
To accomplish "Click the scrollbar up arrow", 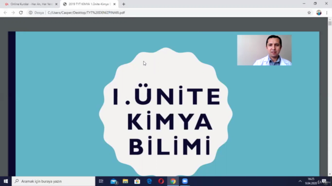I will tap(330, 19).
